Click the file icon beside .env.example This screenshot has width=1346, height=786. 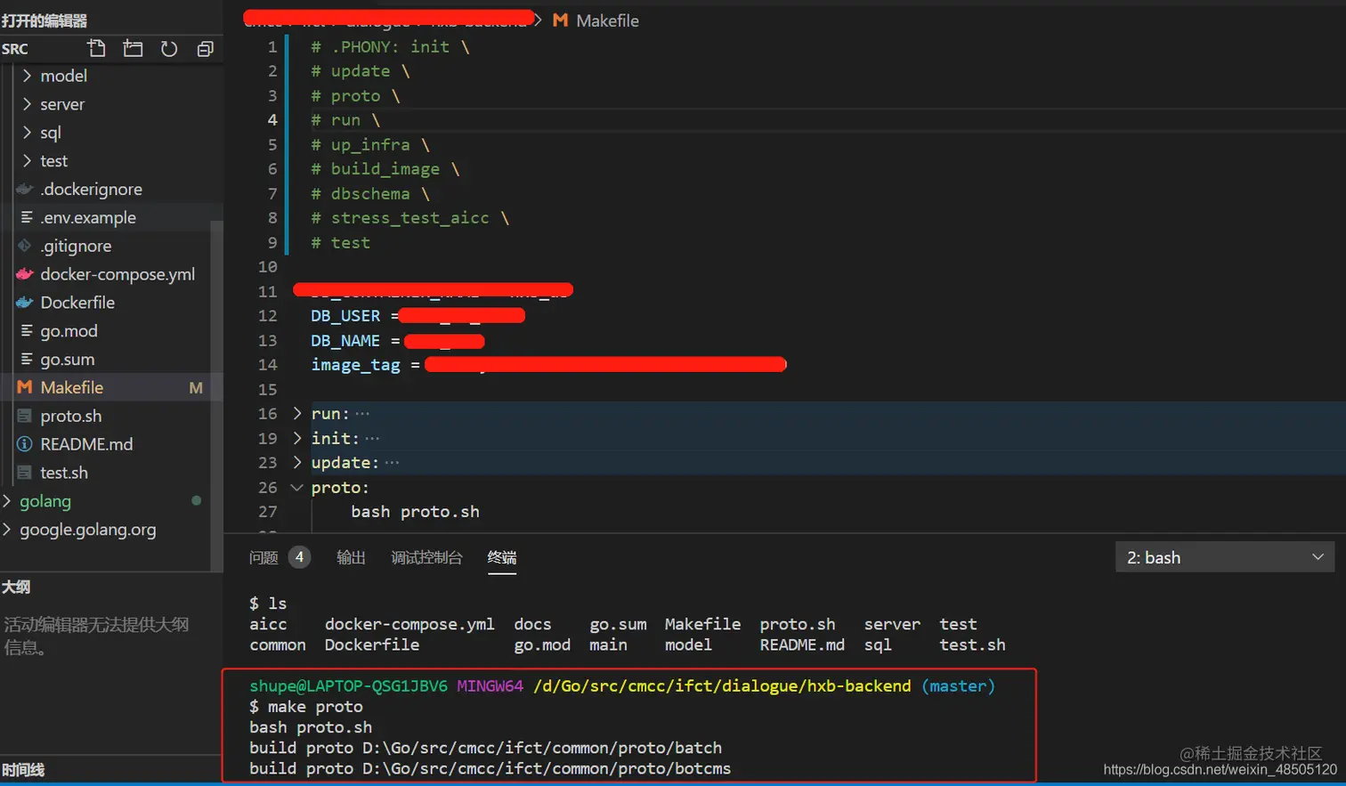[27, 217]
